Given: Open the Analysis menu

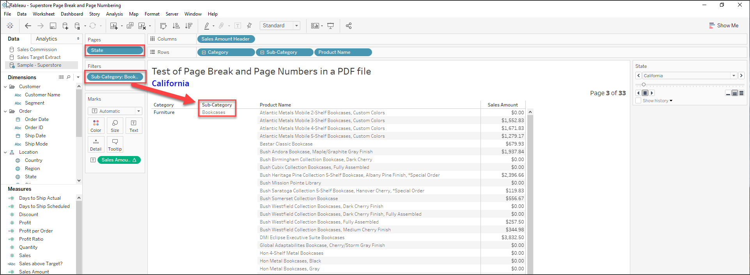Looking at the screenshot, I should pos(114,14).
